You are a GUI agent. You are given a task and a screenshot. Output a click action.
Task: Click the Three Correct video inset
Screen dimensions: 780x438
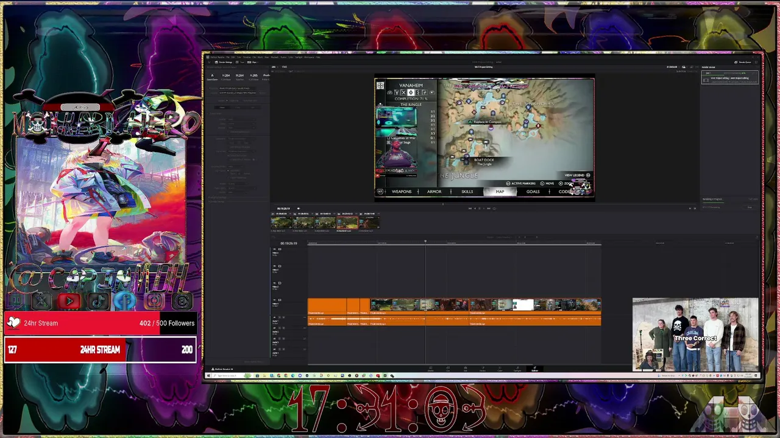point(695,335)
